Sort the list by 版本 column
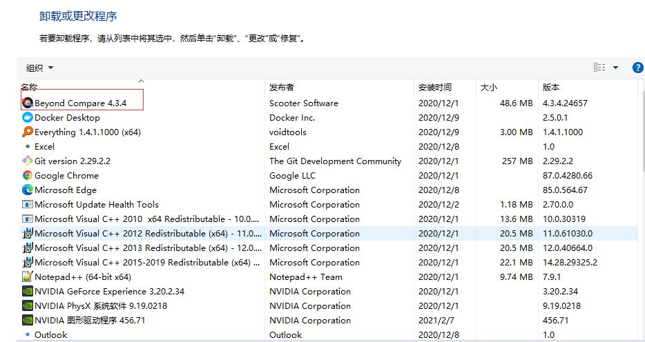This screenshot has width=645, height=342. click(551, 87)
